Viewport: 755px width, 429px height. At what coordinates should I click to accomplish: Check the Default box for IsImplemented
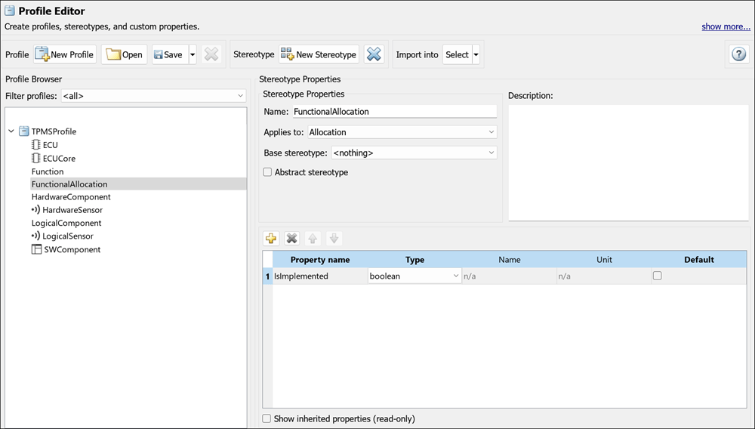coord(657,276)
